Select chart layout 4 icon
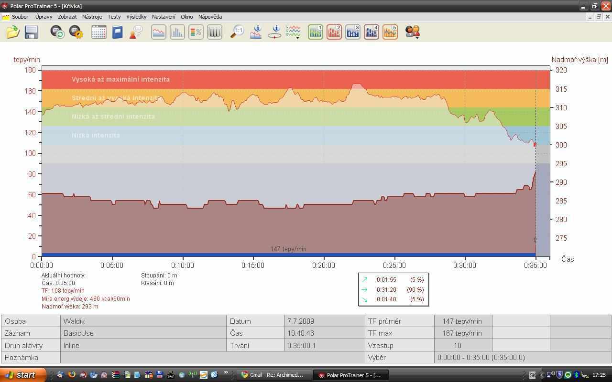This screenshot has height=382, width=612. click(x=372, y=32)
